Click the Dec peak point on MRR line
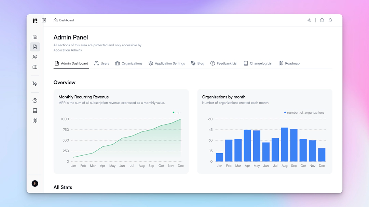The image size is (369, 207). [181, 119]
